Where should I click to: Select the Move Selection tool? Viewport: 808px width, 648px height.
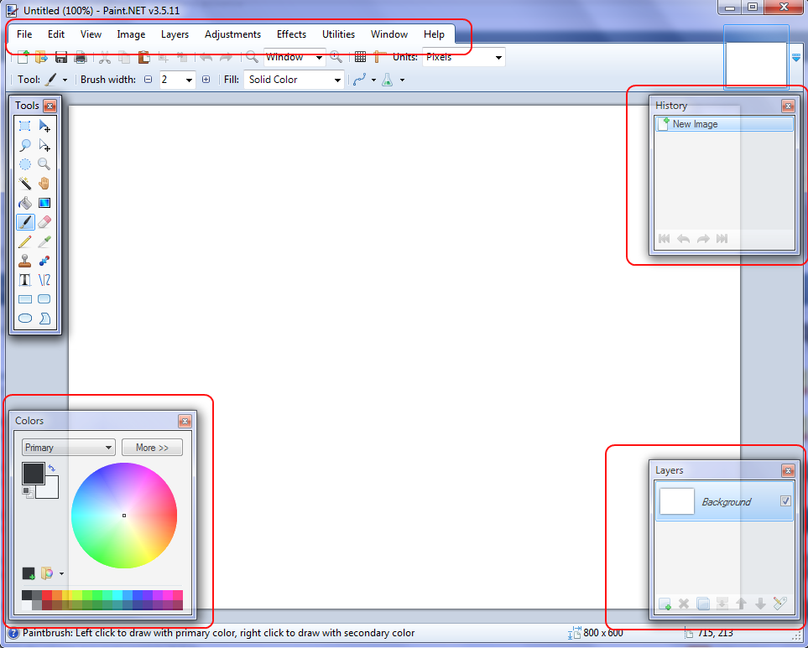point(44,145)
